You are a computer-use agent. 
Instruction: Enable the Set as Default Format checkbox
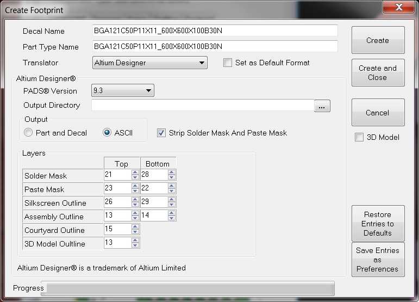[228, 63]
